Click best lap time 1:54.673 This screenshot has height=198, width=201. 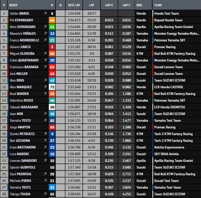pos(74,20)
